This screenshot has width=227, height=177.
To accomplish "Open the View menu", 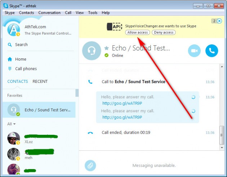I will (x=80, y=13).
